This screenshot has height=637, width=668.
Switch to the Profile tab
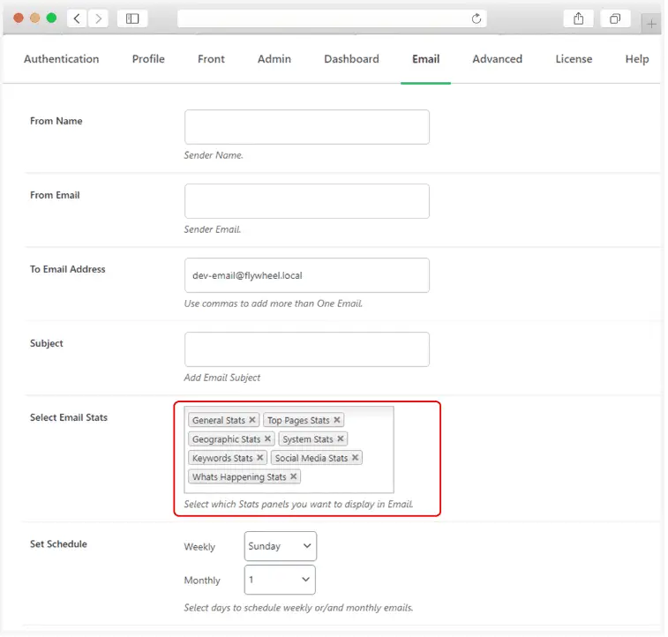coord(148,59)
